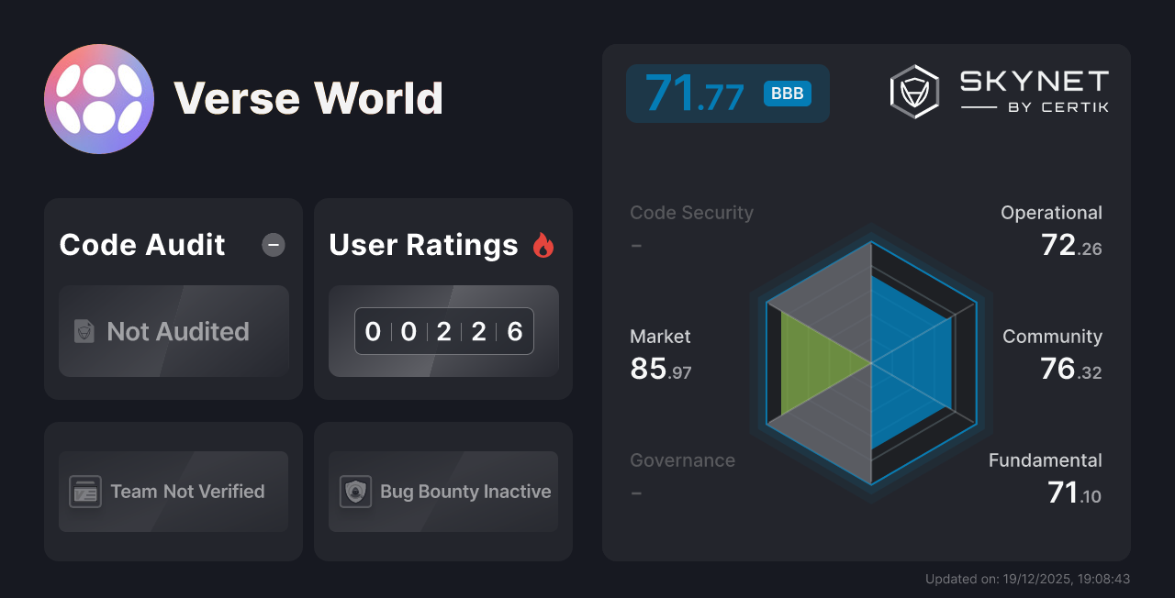Image resolution: width=1175 pixels, height=598 pixels.
Task: Toggle Bug Bounty Inactive status
Action: click(x=442, y=492)
